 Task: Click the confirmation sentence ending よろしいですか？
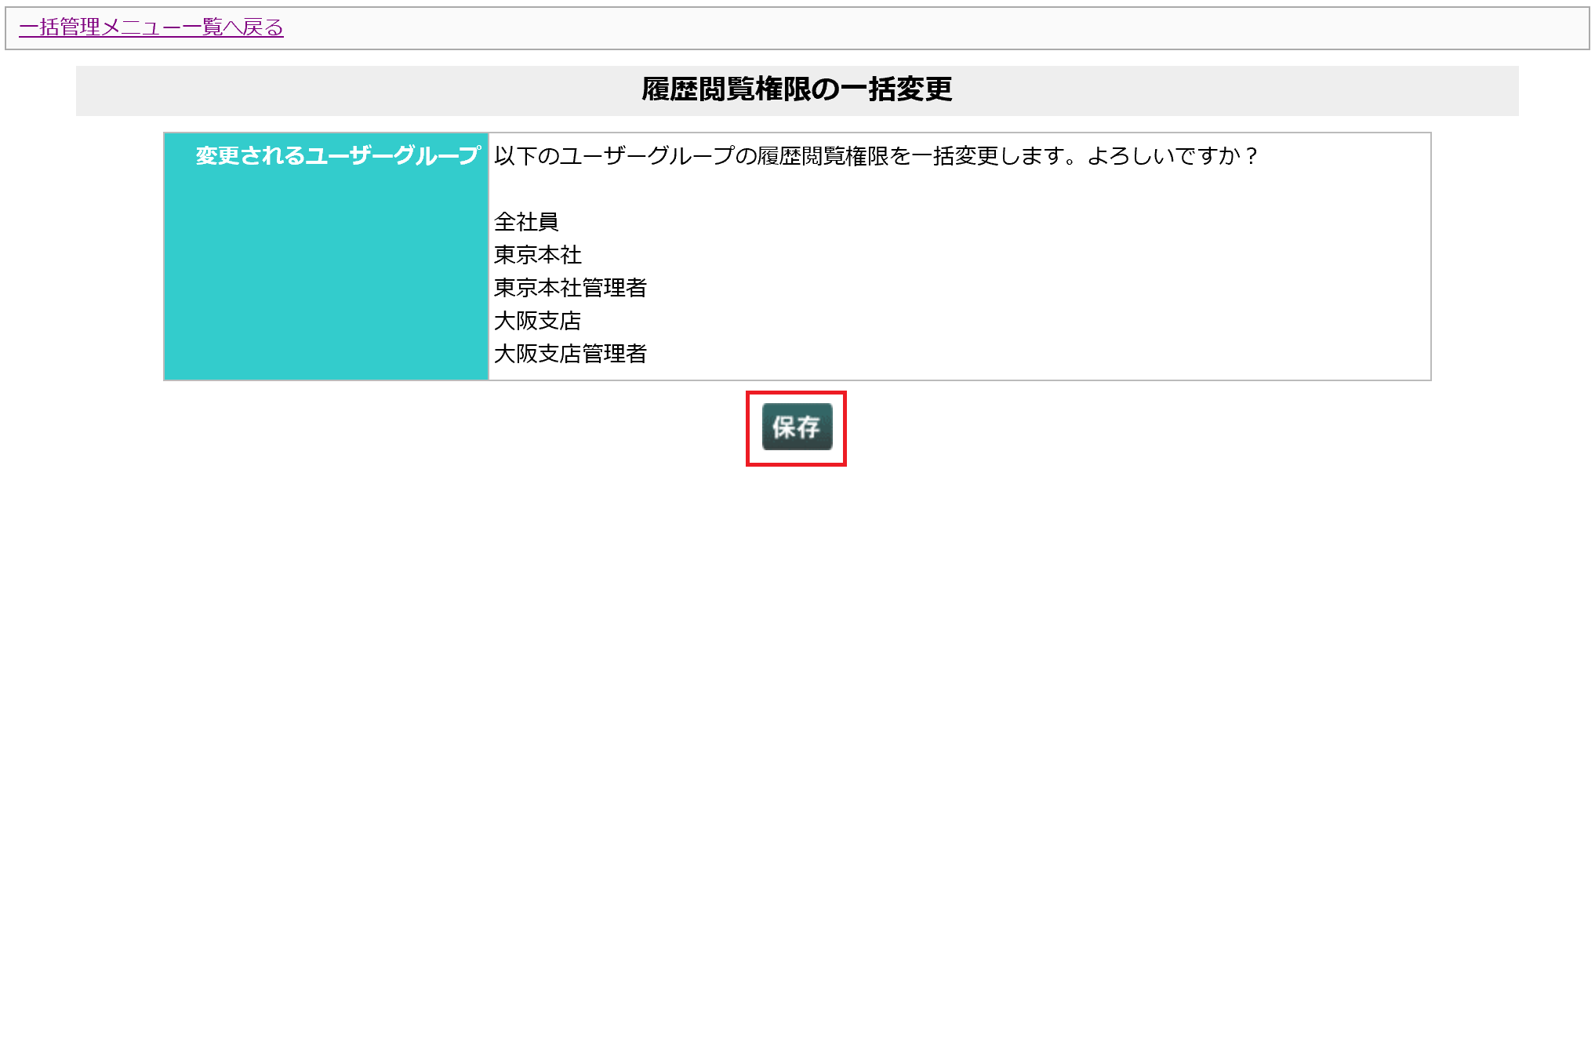[x=876, y=156]
